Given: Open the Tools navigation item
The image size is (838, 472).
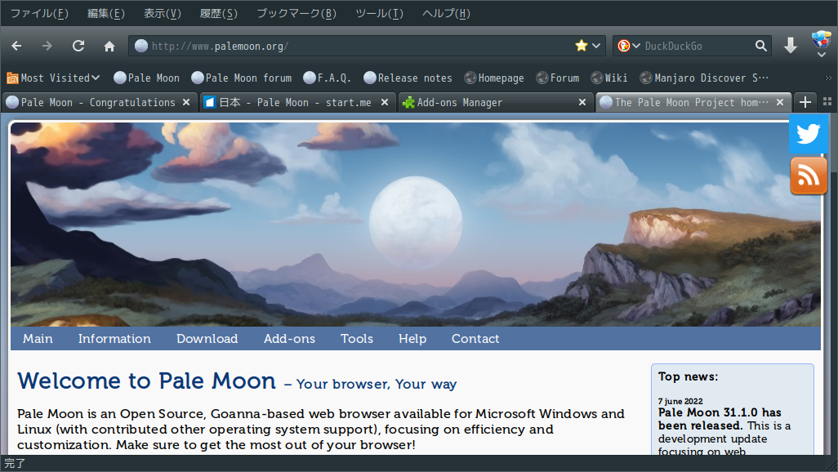Looking at the screenshot, I should (357, 339).
